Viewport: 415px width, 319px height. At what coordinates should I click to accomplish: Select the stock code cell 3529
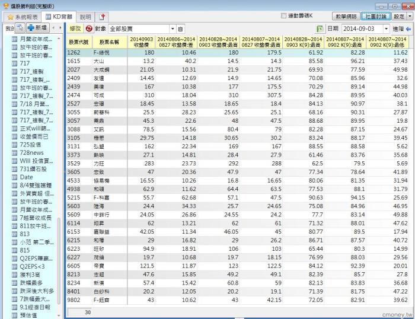(x=79, y=163)
